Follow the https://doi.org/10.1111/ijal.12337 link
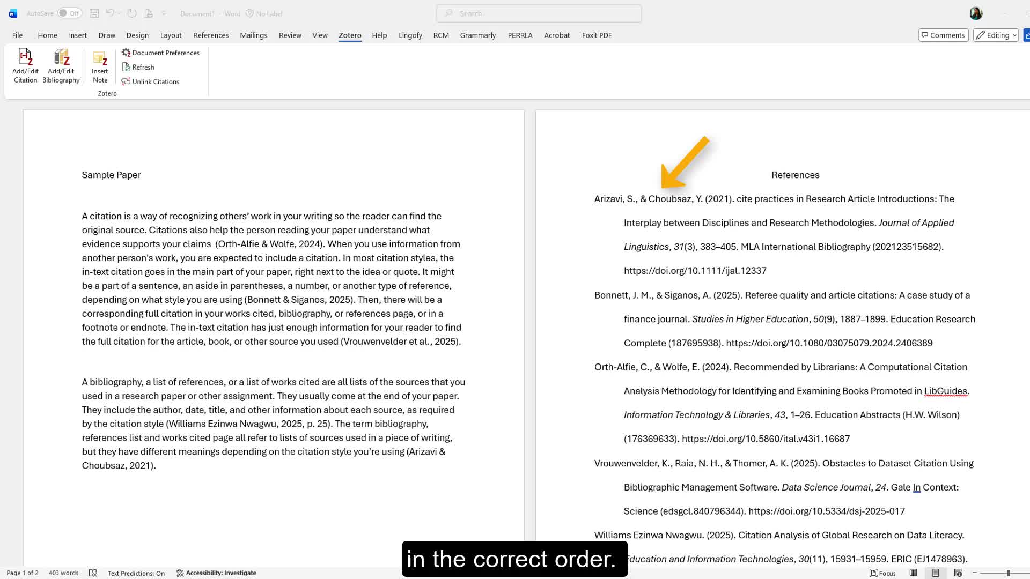Screen dimensions: 1030x579 coord(695,271)
